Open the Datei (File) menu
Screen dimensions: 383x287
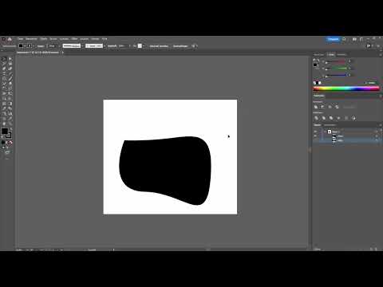pyautogui.click(x=20, y=39)
